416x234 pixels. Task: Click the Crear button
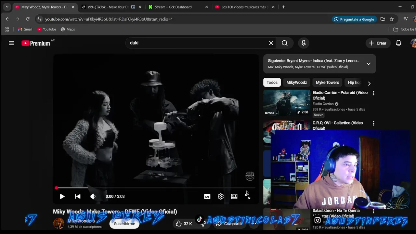pos(378,43)
